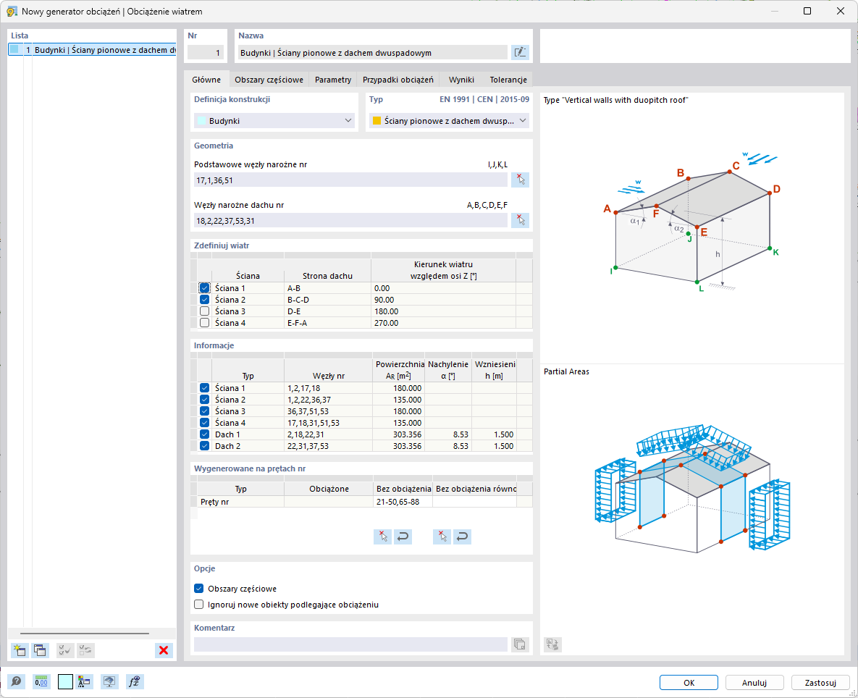The image size is (858, 698).
Task: Open the formula fx icon
Action: pos(135,681)
